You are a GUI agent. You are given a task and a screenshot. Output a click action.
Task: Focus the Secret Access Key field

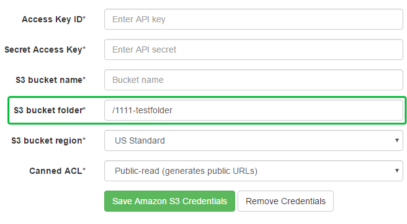click(x=254, y=50)
